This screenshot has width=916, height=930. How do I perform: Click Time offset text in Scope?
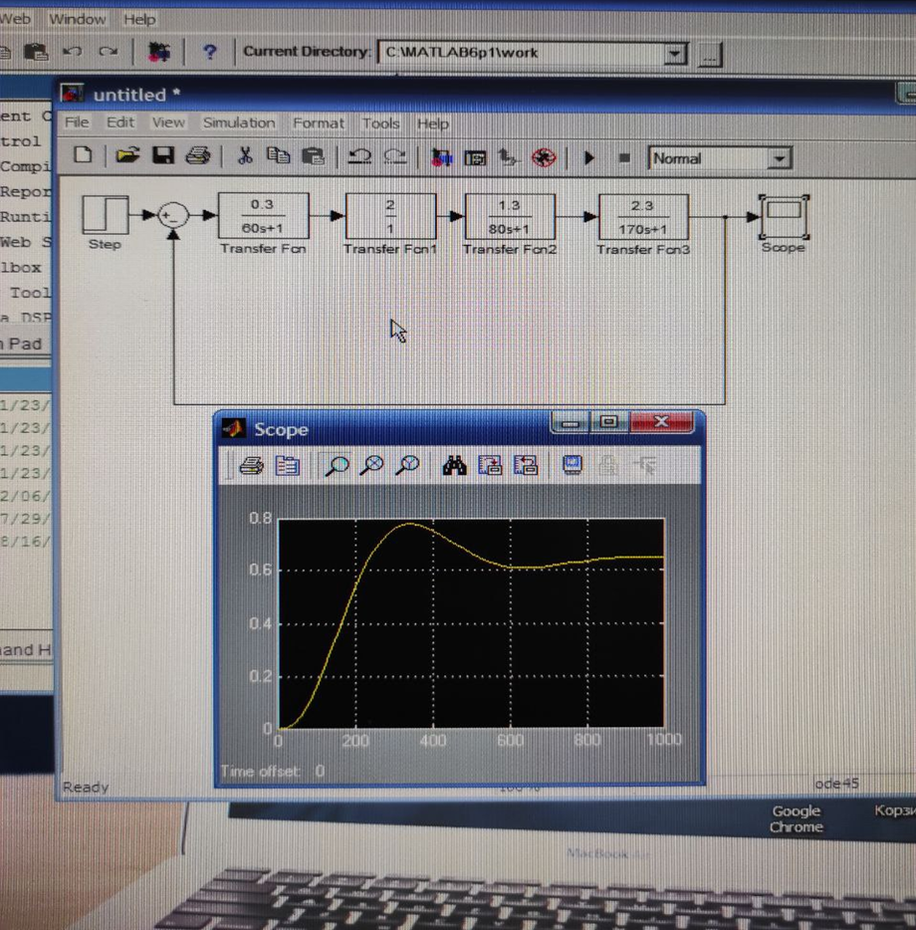click(260, 771)
